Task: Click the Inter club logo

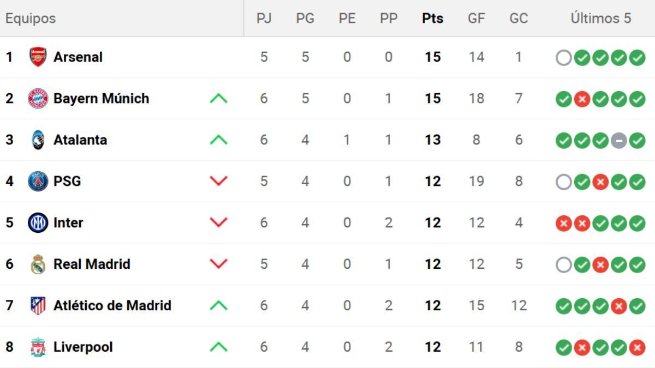Action: pos(38,223)
